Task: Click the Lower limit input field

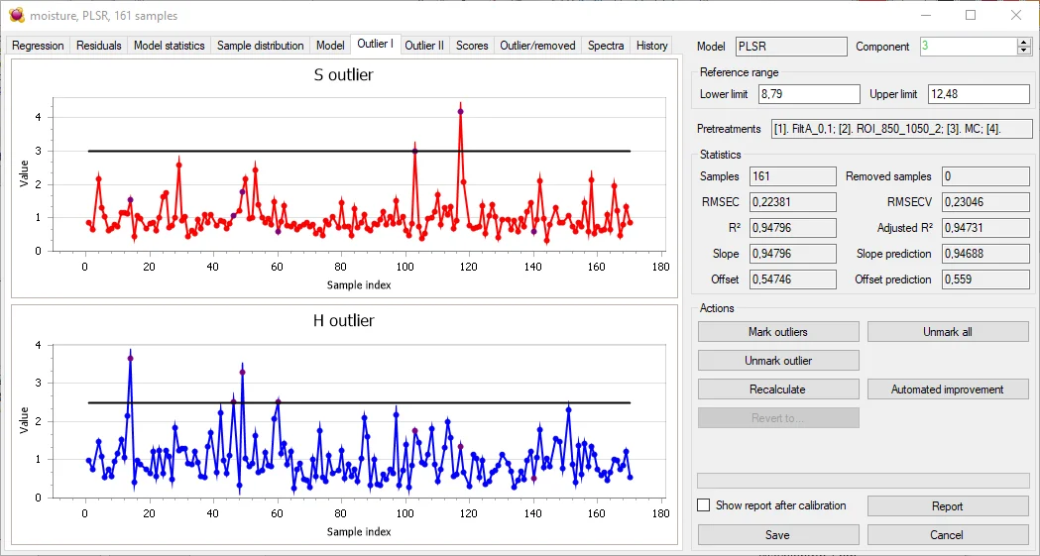Action: [808, 94]
